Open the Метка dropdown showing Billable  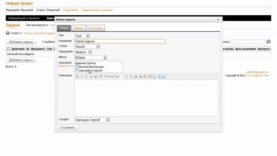coord(90,58)
